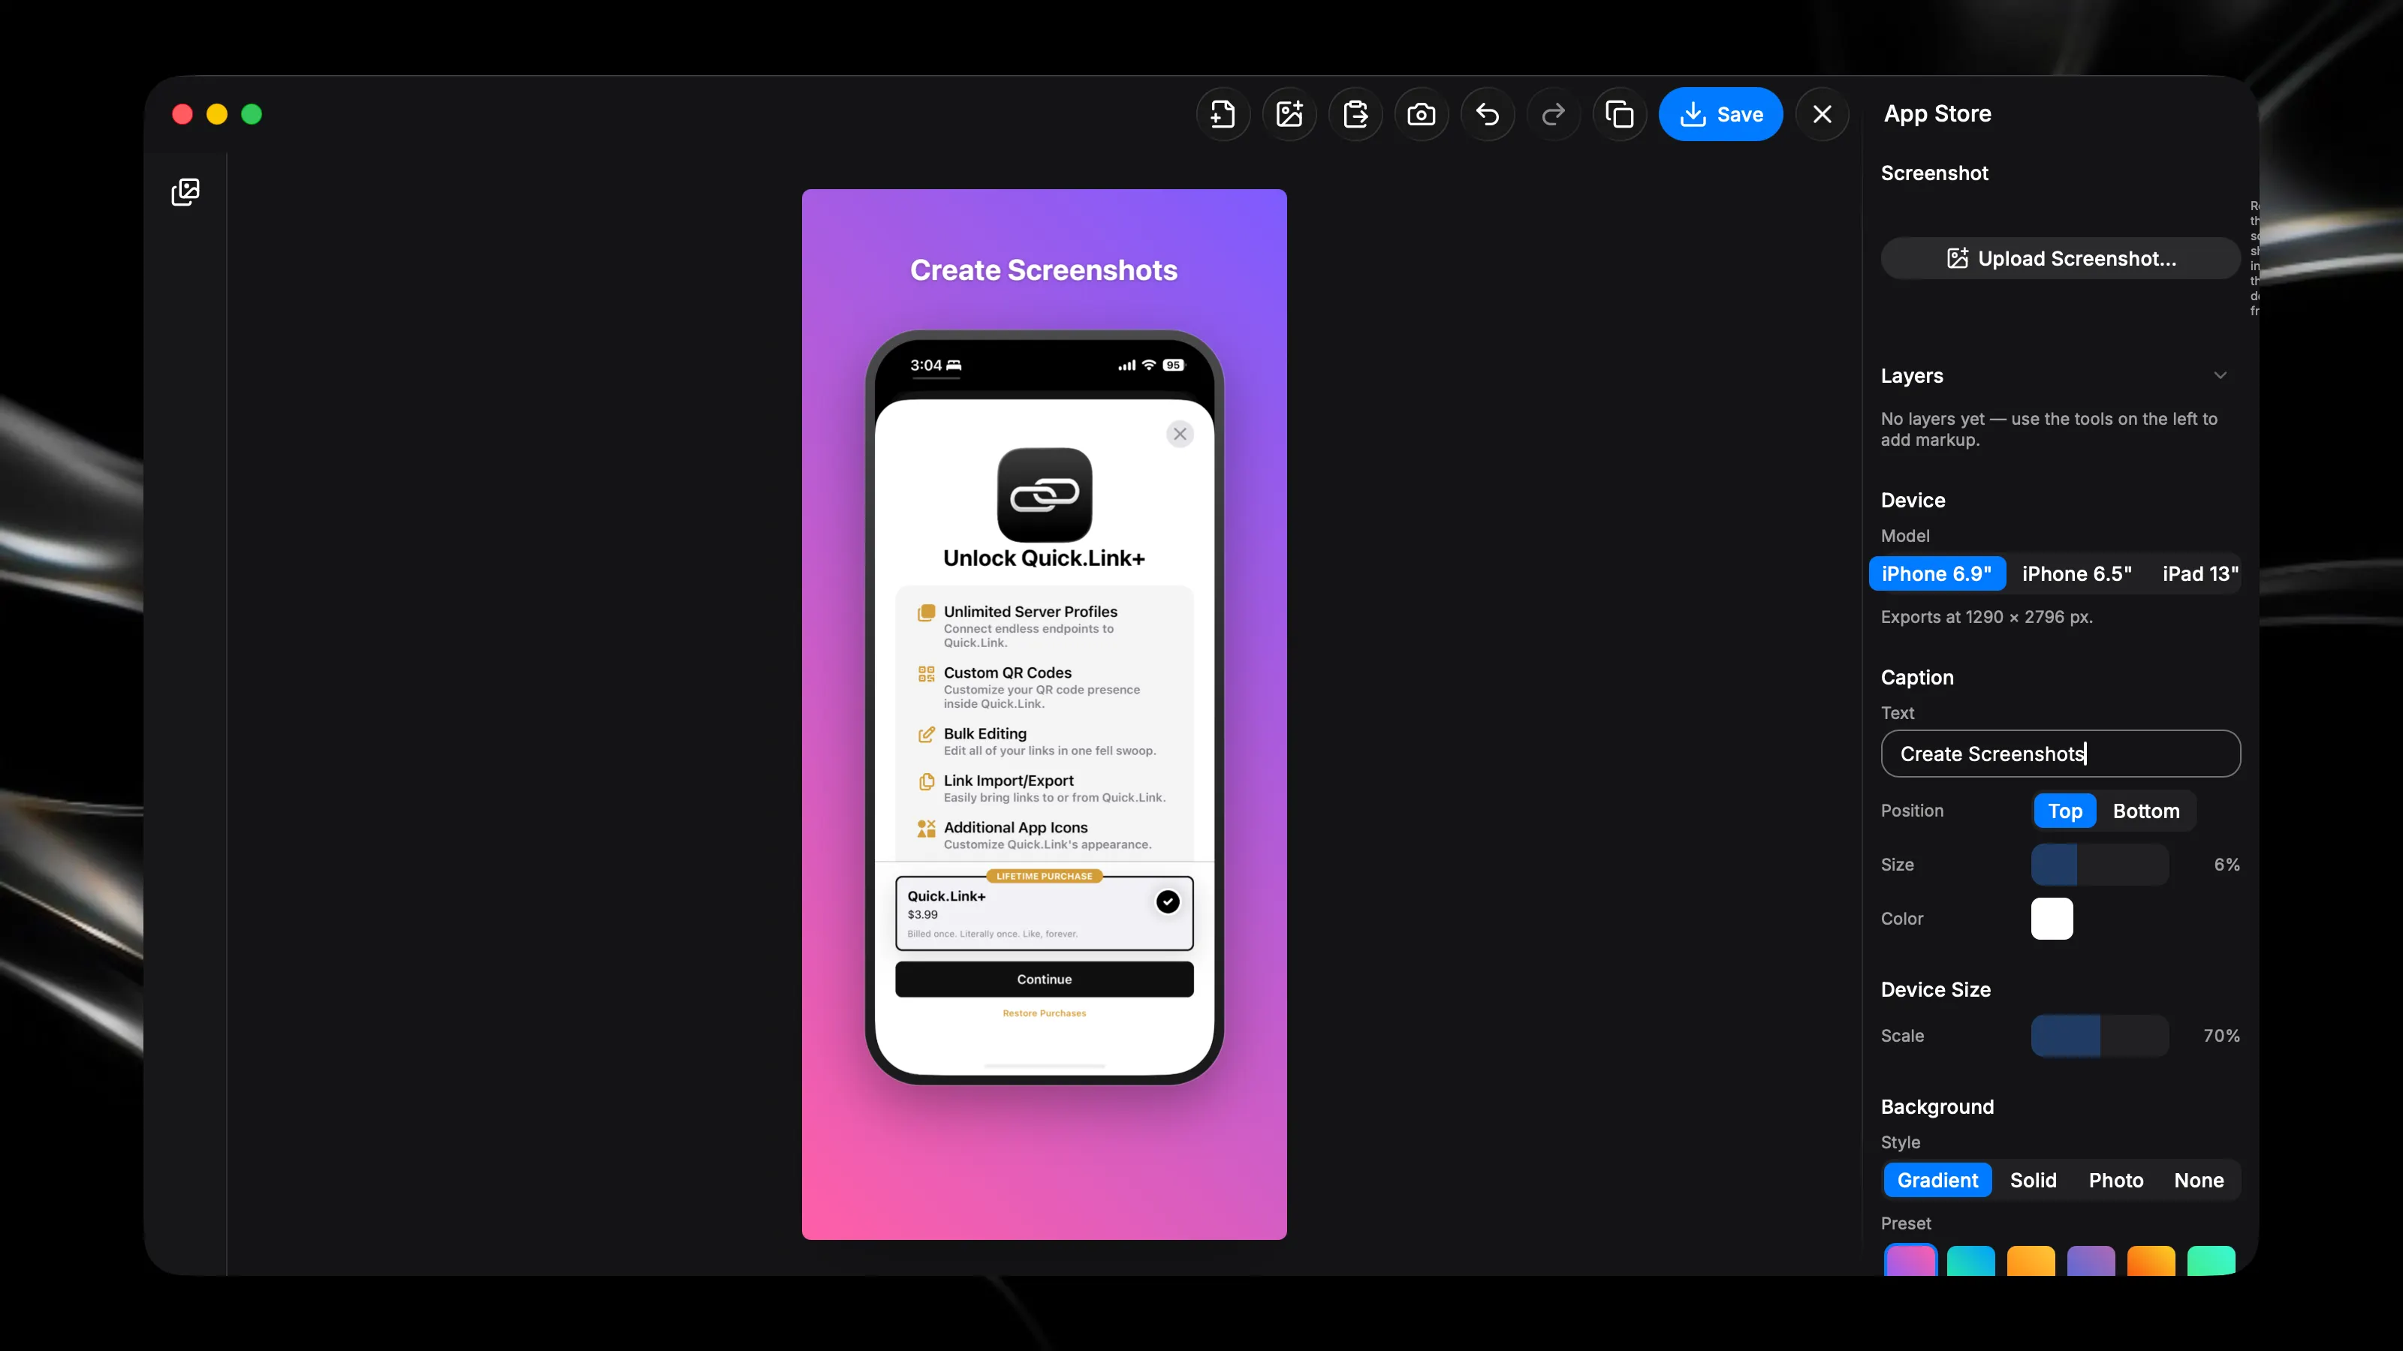Click the Create Screenshots caption in preview
The height and width of the screenshot is (1351, 2403).
point(1044,270)
